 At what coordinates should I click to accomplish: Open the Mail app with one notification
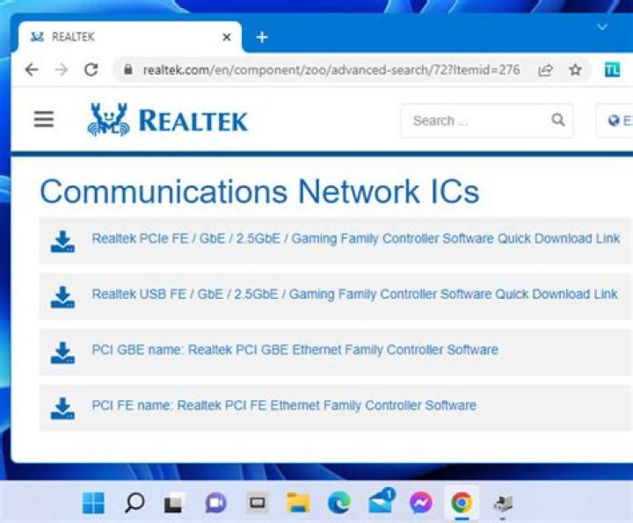(x=381, y=501)
